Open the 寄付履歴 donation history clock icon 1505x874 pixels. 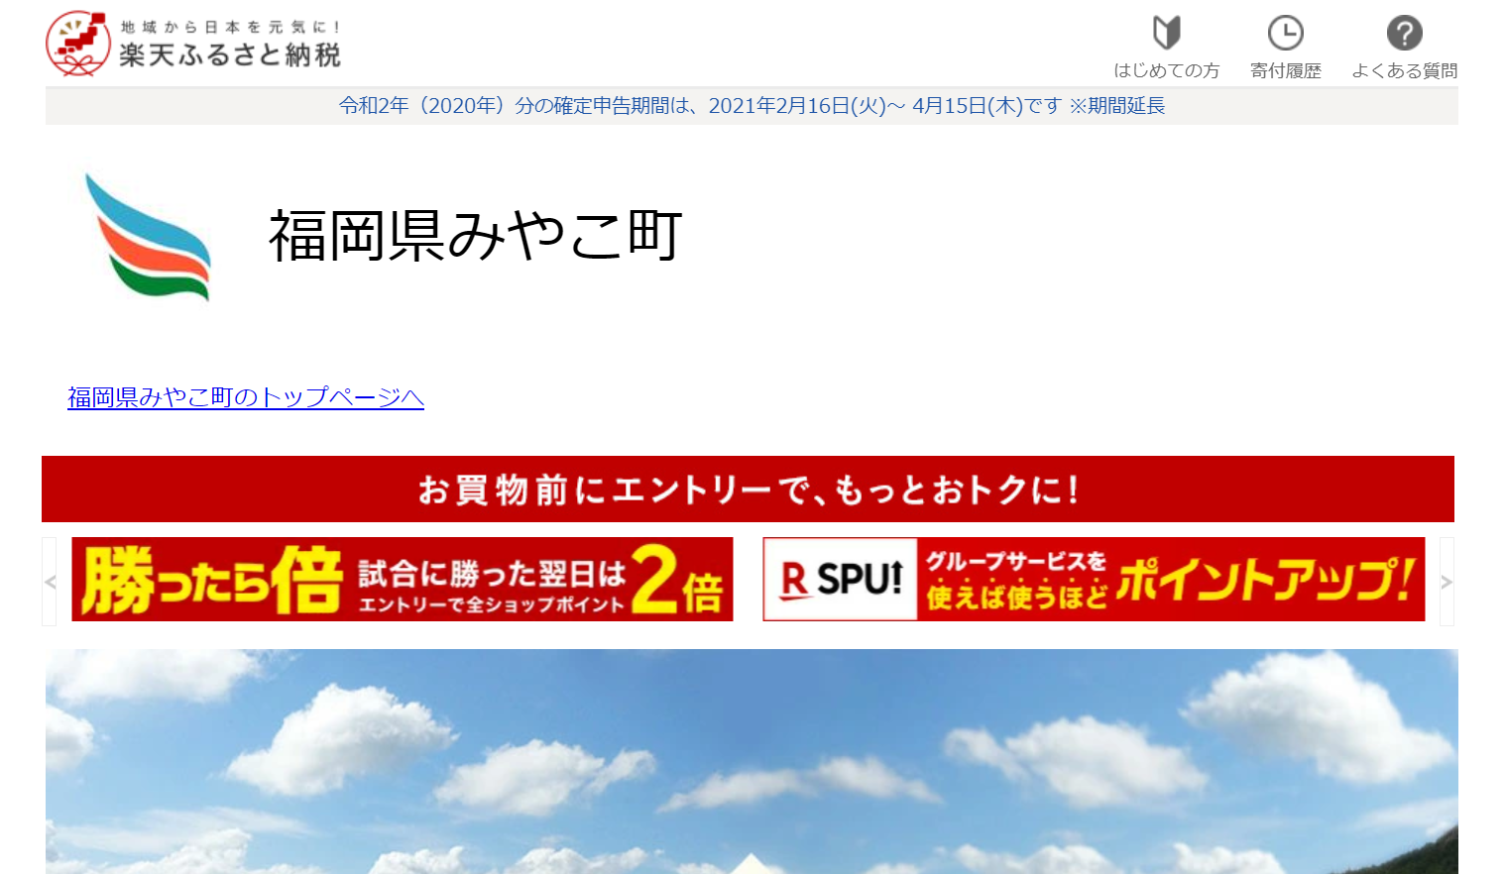pos(1285,45)
